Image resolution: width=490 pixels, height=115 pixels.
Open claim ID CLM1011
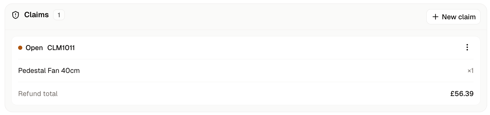[61, 48]
